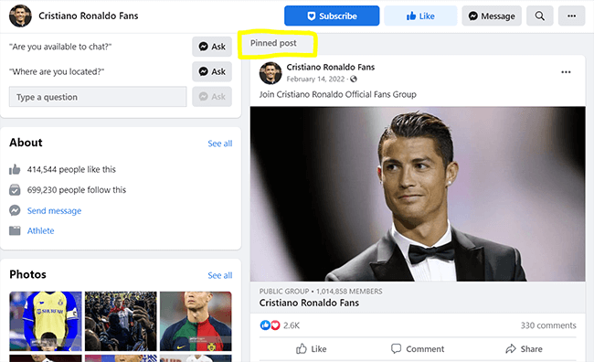Screen dimensions: 594x362
Task: Open the Cristiano Ronaldo Fans group link title
Action: [x=309, y=303]
